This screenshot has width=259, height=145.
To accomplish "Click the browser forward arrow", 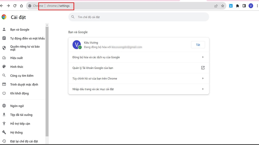I will coord(8,6).
